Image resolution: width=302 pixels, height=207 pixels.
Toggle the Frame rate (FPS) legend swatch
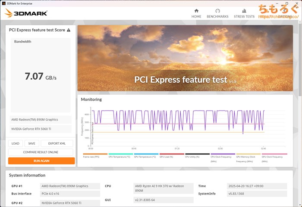point(95,154)
